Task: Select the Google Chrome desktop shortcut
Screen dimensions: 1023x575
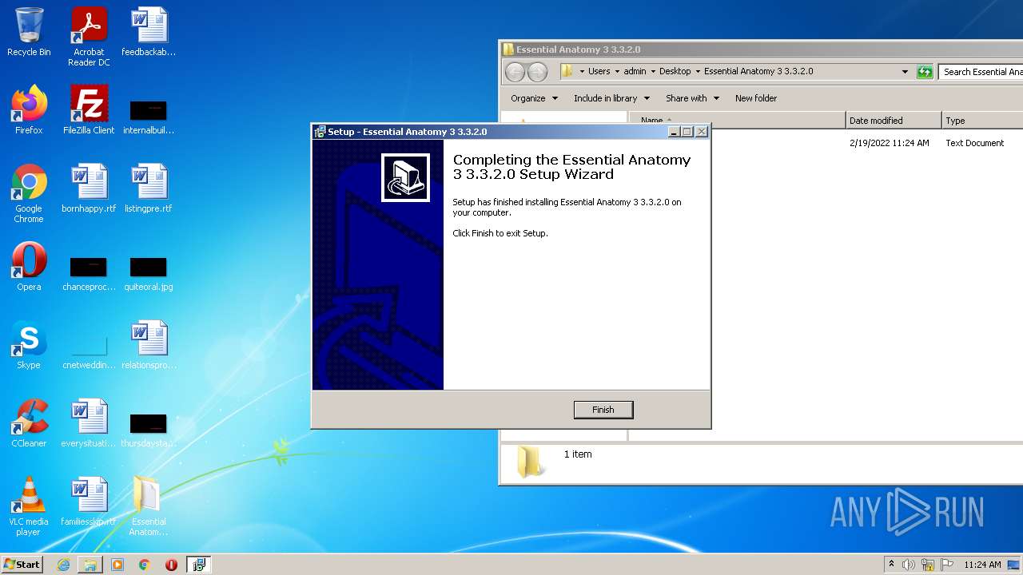Action: [29, 194]
